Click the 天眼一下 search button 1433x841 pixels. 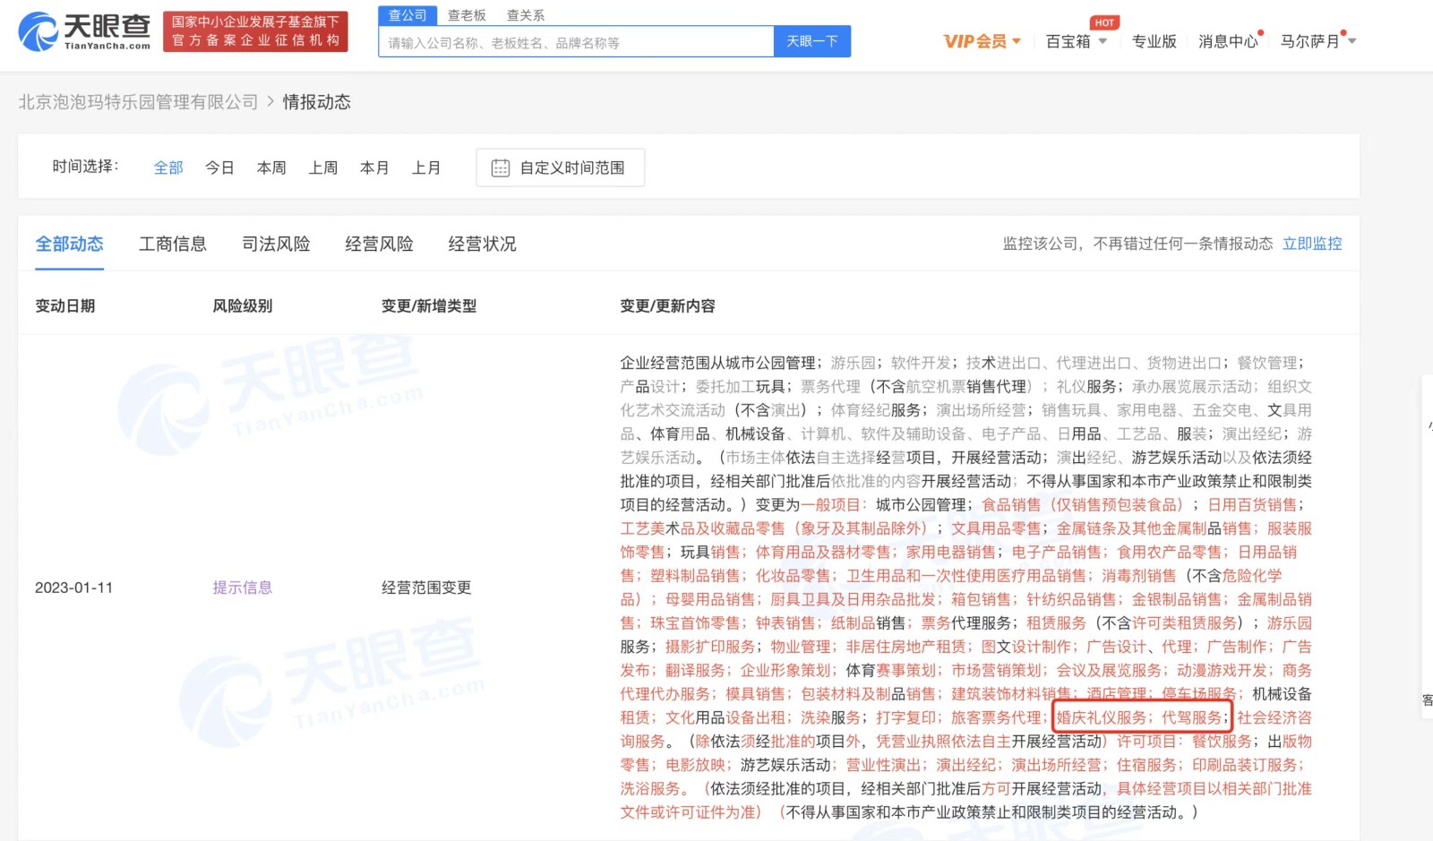click(x=812, y=41)
